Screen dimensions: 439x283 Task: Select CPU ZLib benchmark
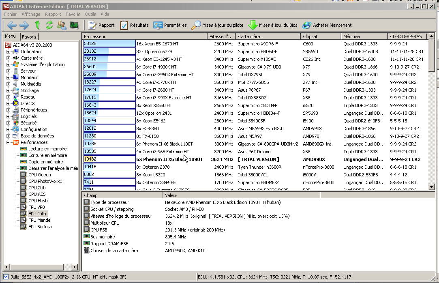(x=37, y=188)
